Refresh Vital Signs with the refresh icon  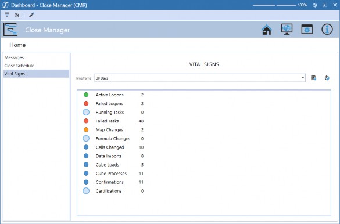coord(327,78)
